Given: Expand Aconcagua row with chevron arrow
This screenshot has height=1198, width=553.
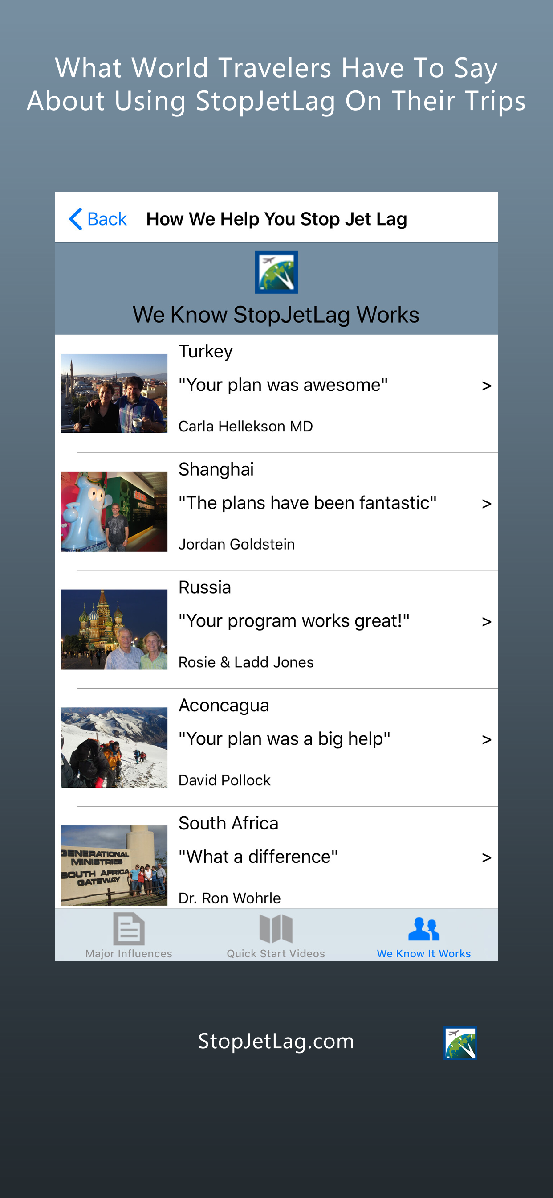Looking at the screenshot, I should [x=487, y=740].
